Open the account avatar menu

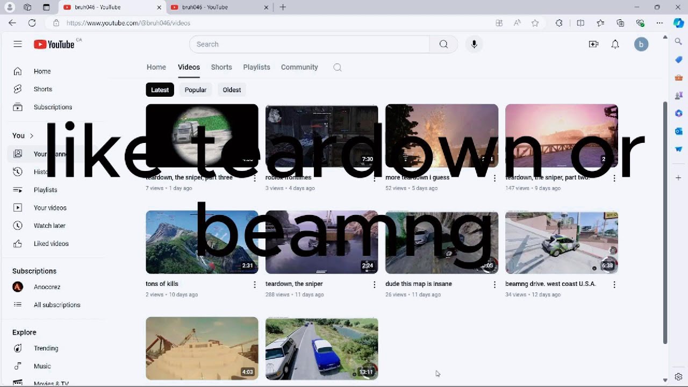click(641, 44)
